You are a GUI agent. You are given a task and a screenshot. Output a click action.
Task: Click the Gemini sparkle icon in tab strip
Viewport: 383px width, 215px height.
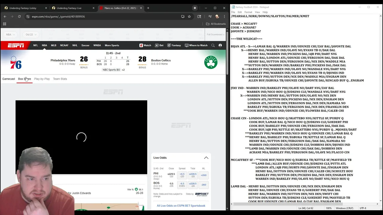[x=195, y=8]
